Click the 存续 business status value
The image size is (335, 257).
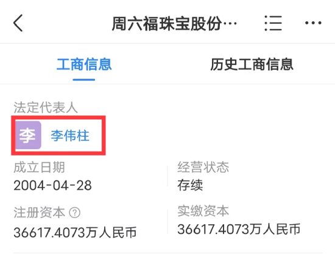pos(190,185)
